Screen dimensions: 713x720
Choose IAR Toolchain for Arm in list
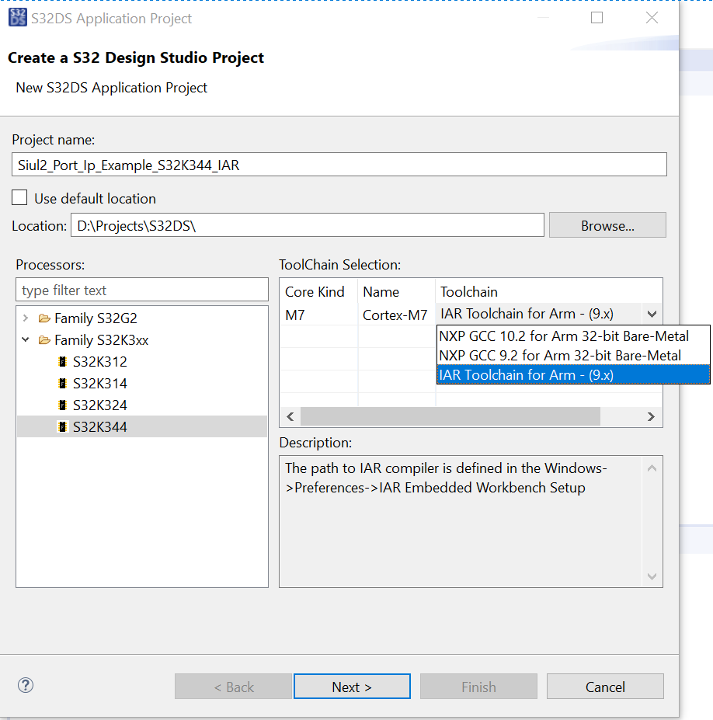[527, 375]
